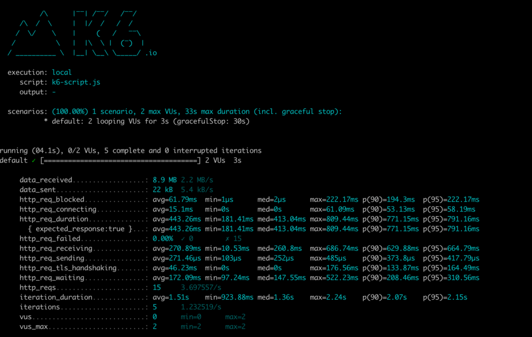Viewport: 532px width, 337px height.
Task: Click the 'http_req_waiting' metric name
Action: [x=52, y=278]
